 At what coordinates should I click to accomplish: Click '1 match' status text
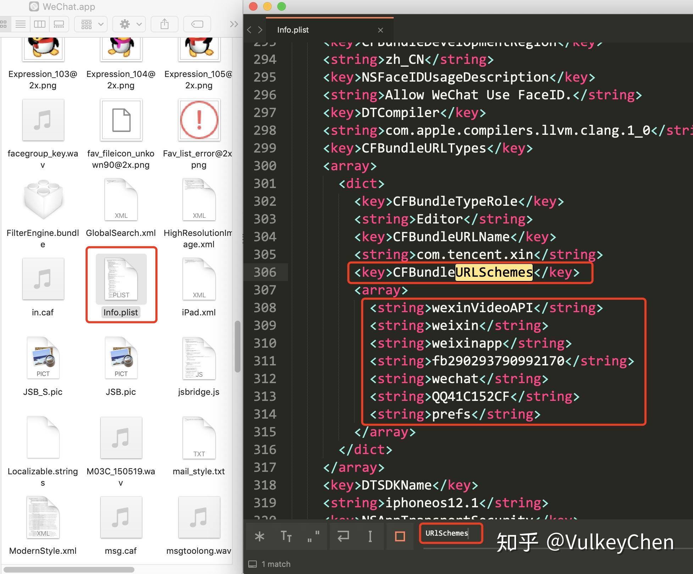coord(276,564)
